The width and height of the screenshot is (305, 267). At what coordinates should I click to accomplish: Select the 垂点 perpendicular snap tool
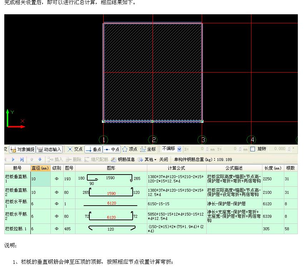click(94, 149)
